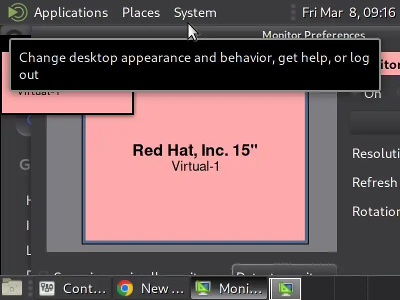Viewport: 400px width, 300px height.
Task: Click the Rotation label
Action: [376, 211]
